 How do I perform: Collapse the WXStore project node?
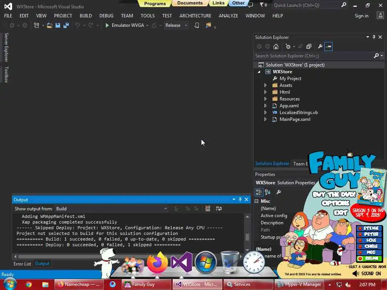[259, 72]
